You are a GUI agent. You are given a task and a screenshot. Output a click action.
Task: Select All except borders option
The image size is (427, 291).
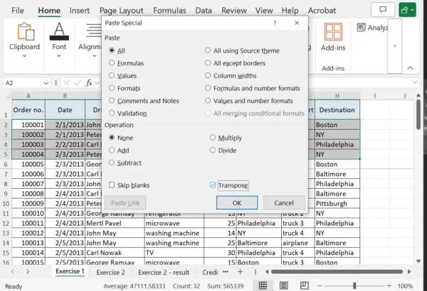pyautogui.click(x=208, y=62)
